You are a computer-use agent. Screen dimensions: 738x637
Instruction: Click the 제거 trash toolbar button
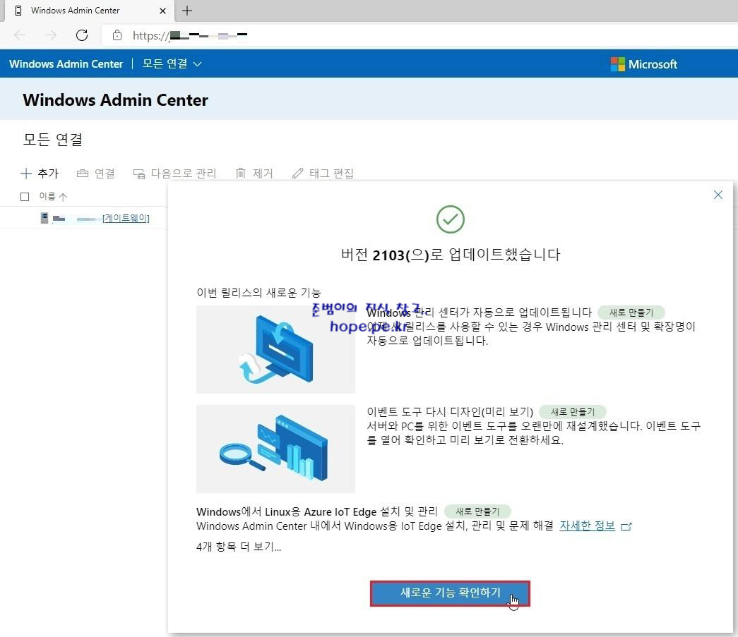254,174
